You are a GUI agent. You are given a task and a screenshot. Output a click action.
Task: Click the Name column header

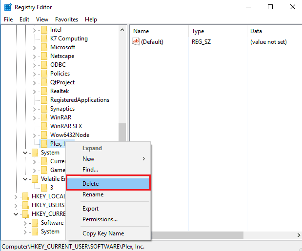(159, 31)
